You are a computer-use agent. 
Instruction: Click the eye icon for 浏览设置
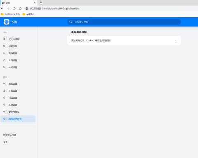click(4, 84)
